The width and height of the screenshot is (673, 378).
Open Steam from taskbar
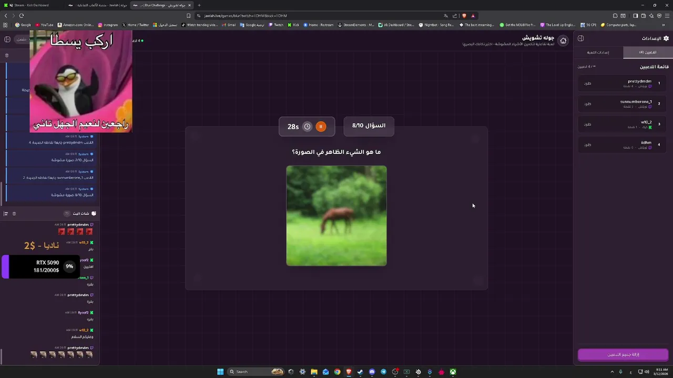pos(360,372)
